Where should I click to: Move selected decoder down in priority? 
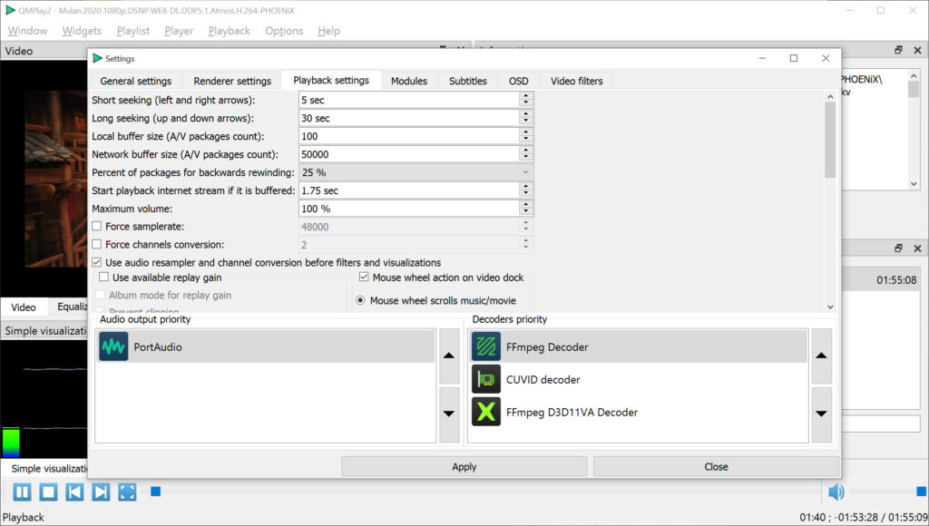point(821,414)
